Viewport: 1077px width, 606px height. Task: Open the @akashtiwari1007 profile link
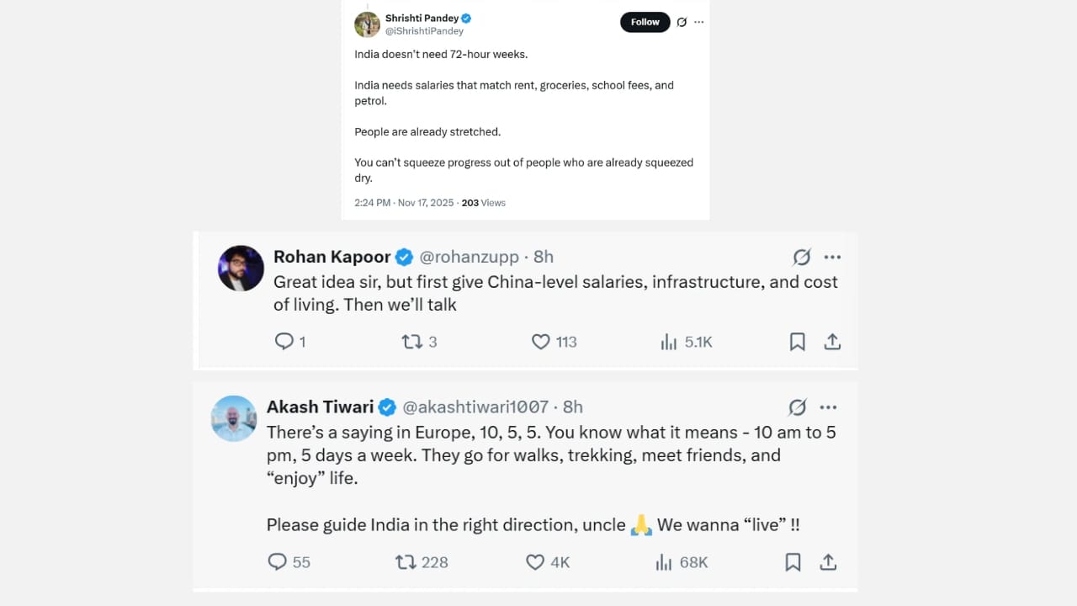click(x=475, y=407)
